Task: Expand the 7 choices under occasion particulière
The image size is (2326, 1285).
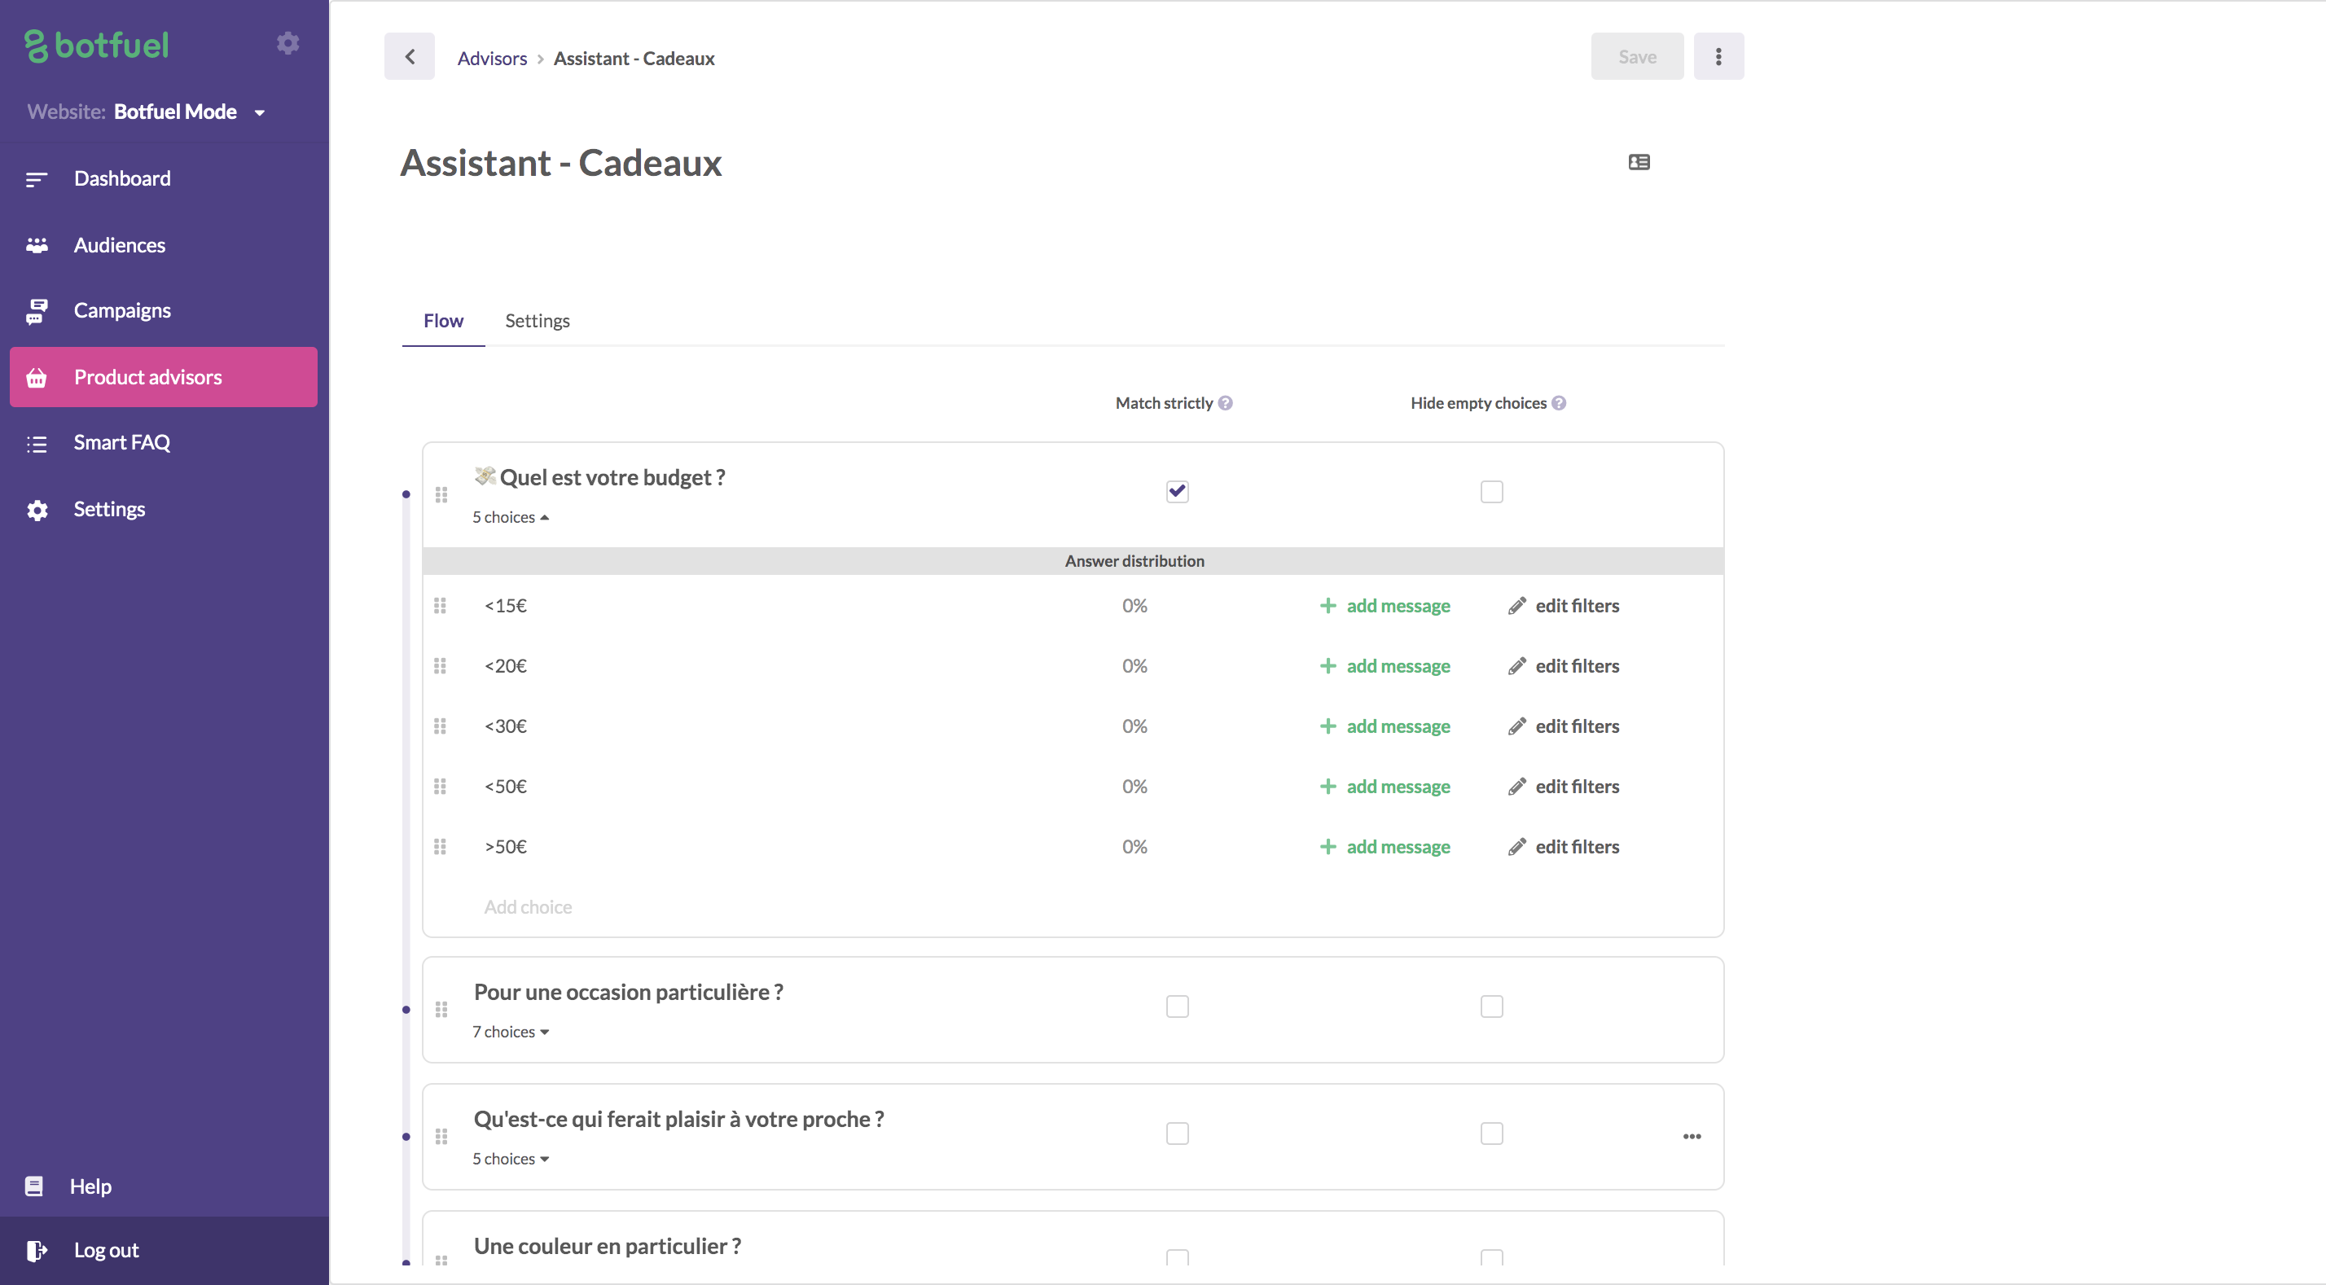Action: point(510,1033)
